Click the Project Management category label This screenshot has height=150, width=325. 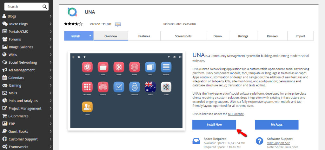[x=25, y=108]
